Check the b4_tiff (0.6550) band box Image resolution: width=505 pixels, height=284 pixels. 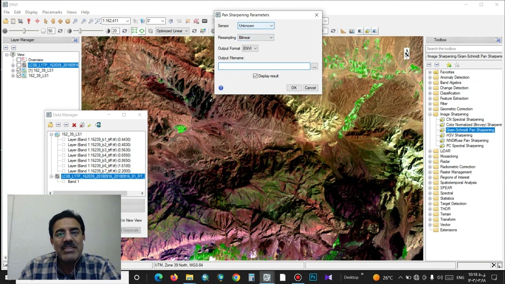coord(64,155)
